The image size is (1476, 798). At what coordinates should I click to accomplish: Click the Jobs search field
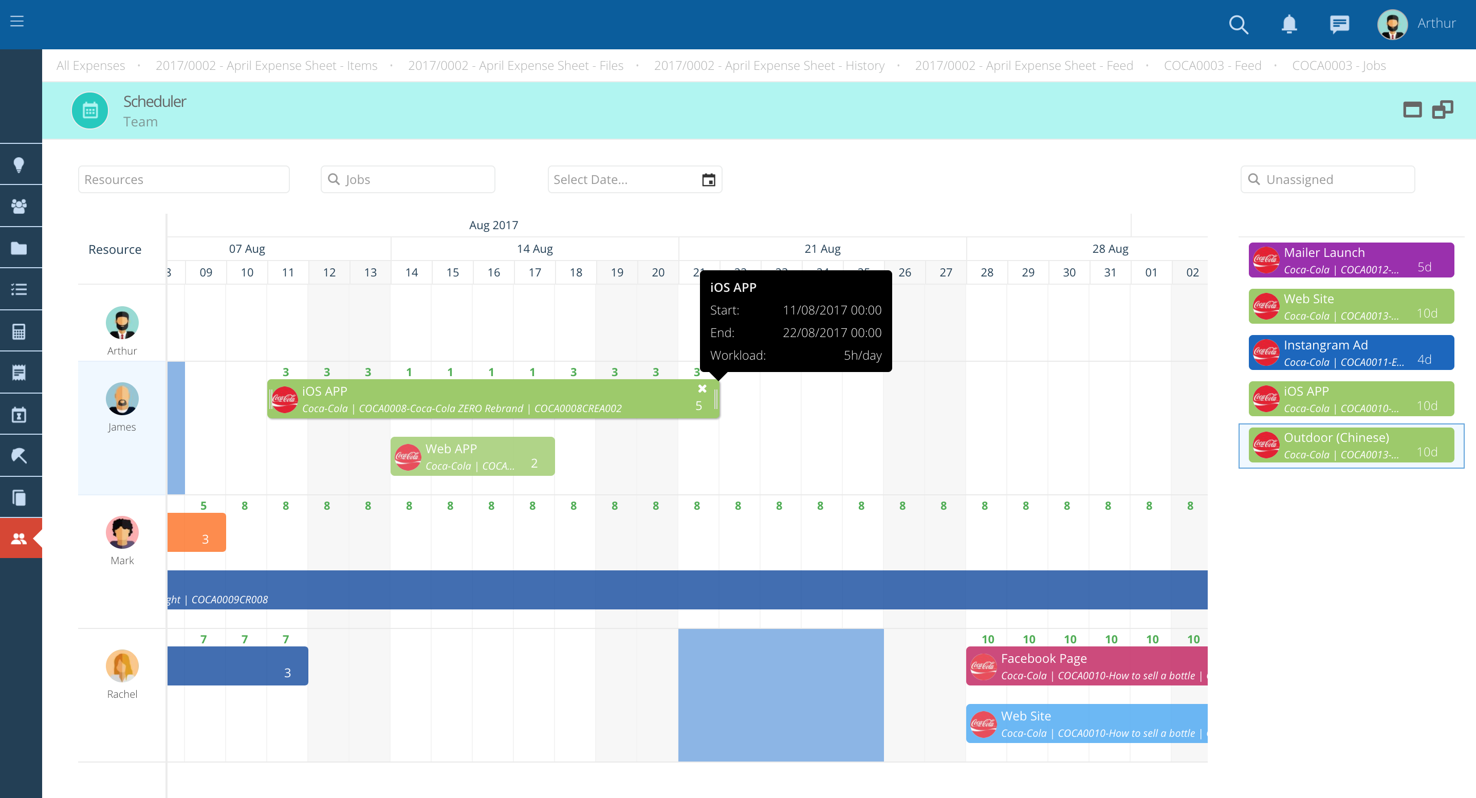point(408,179)
